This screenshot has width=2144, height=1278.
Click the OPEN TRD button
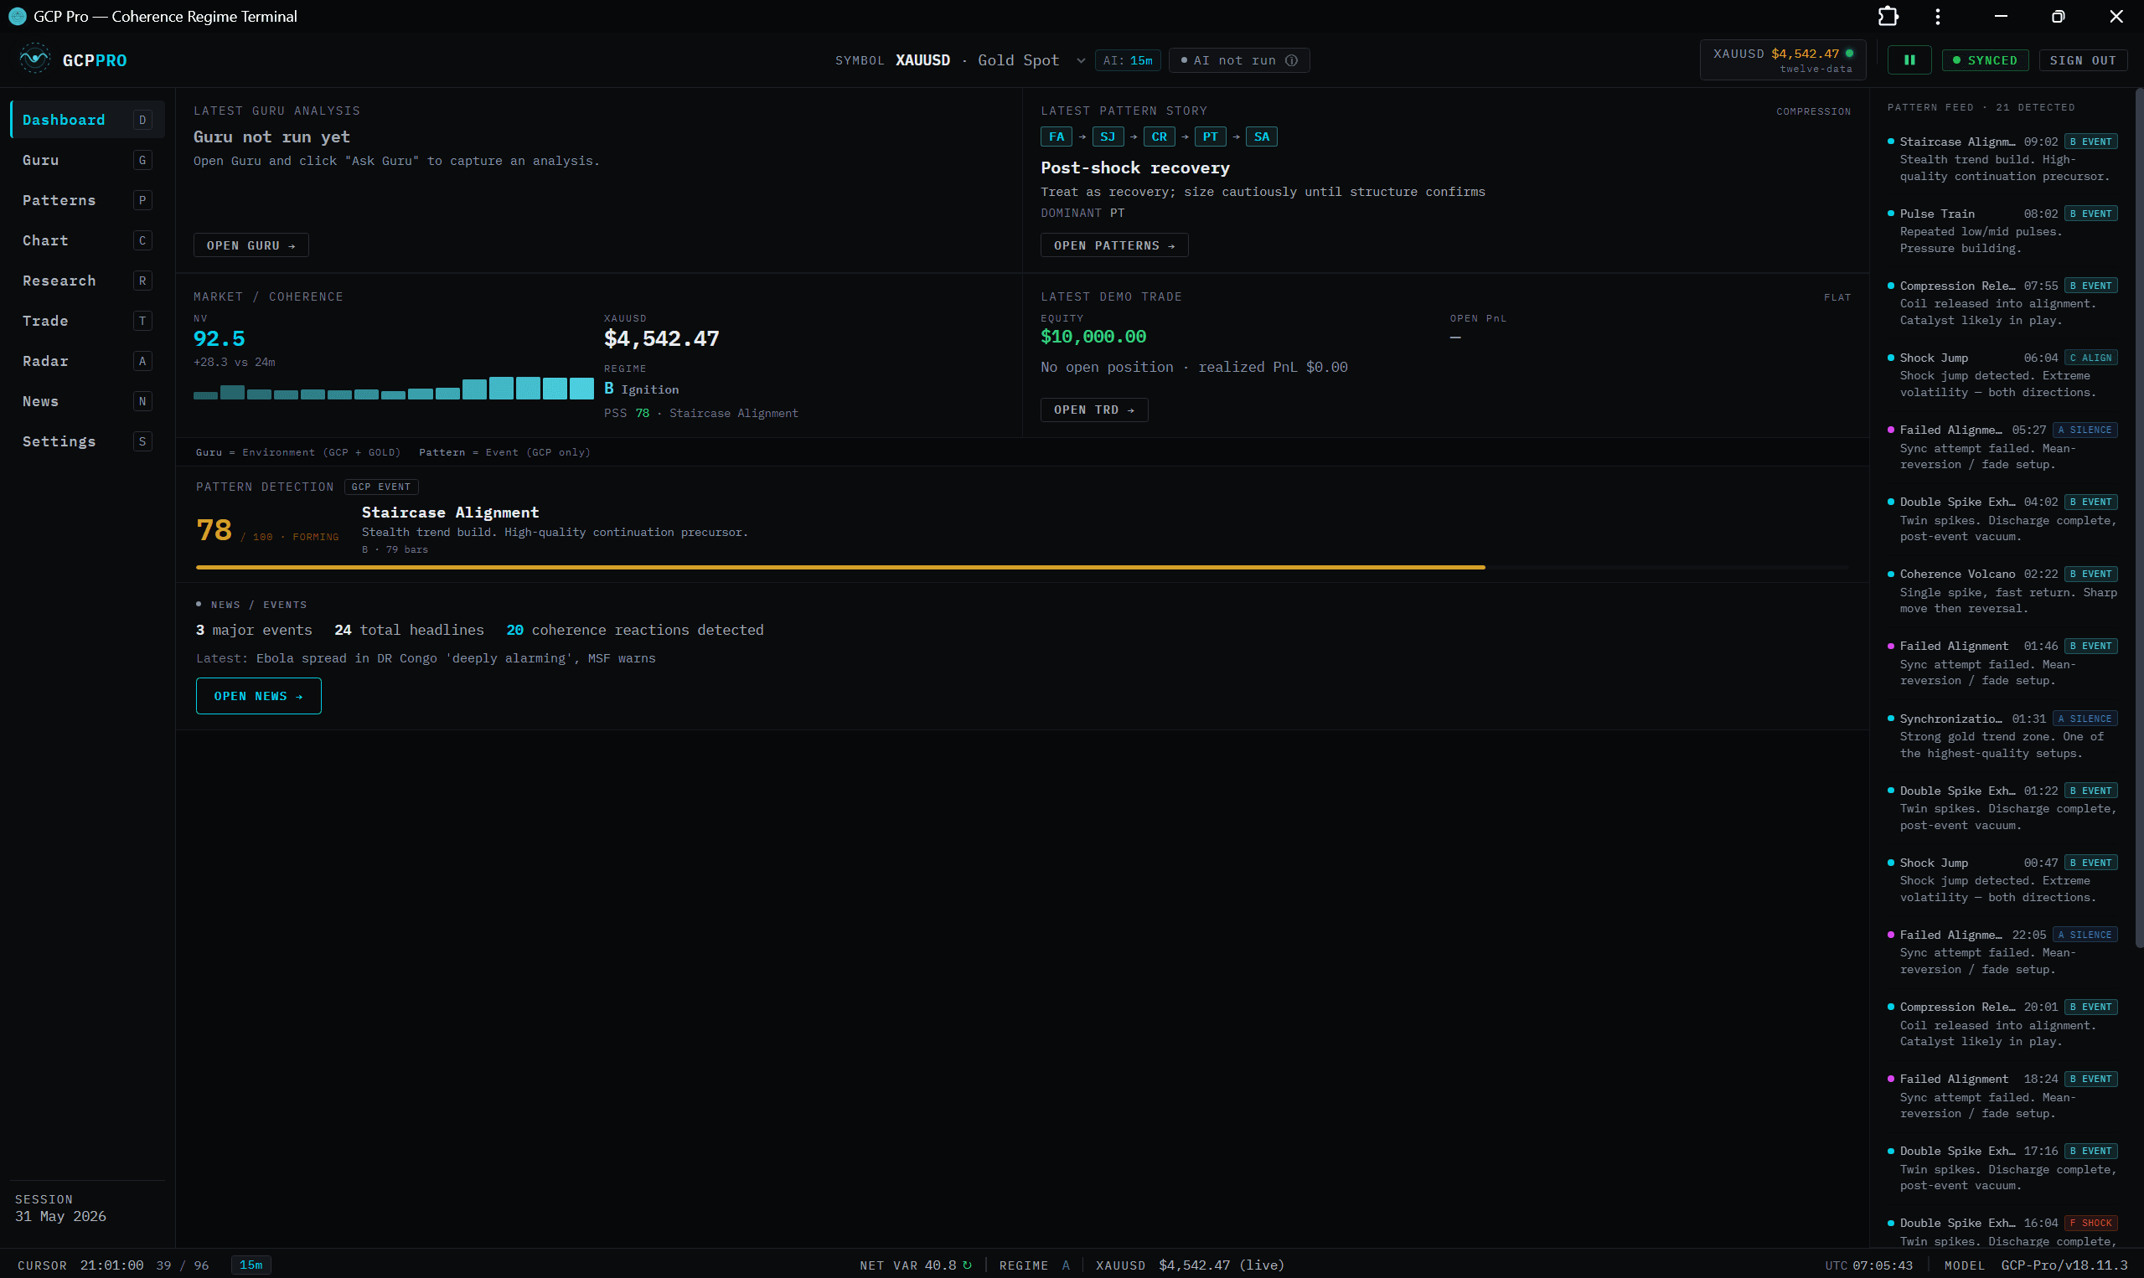tap(1094, 410)
